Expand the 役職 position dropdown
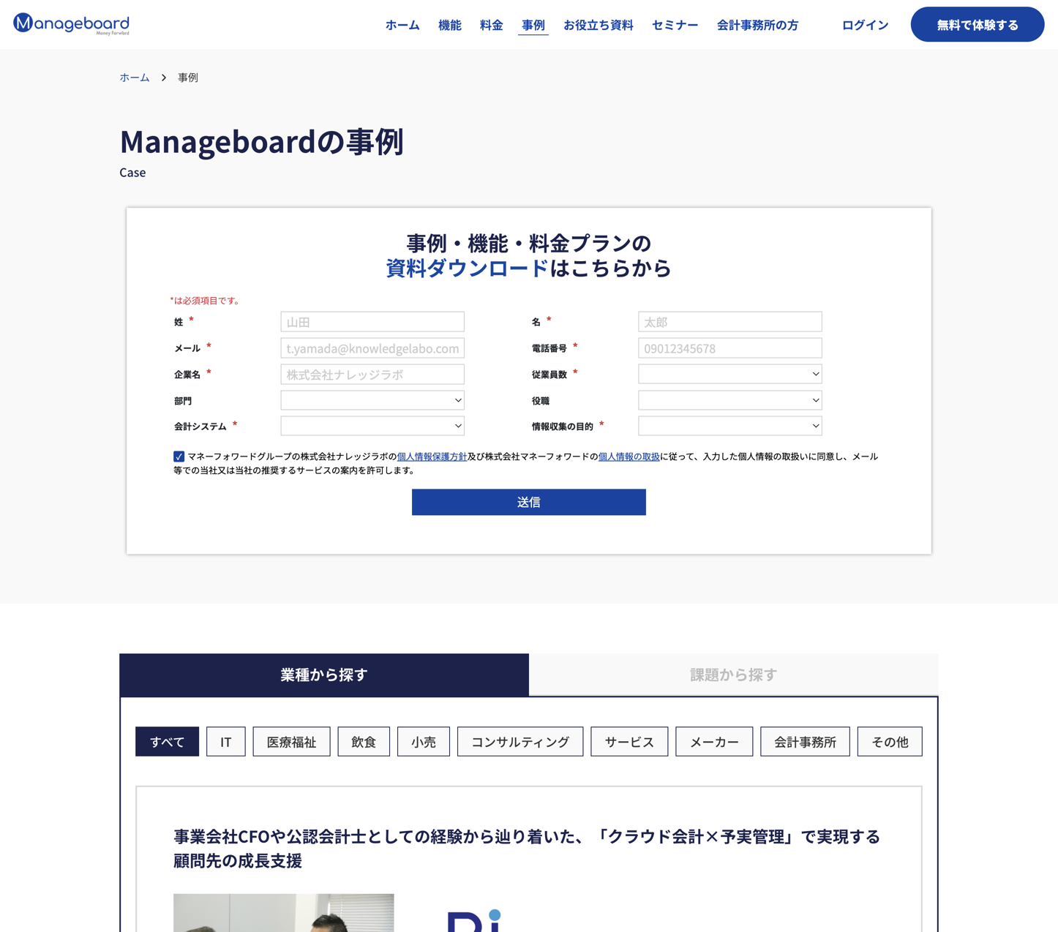 [x=729, y=401]
